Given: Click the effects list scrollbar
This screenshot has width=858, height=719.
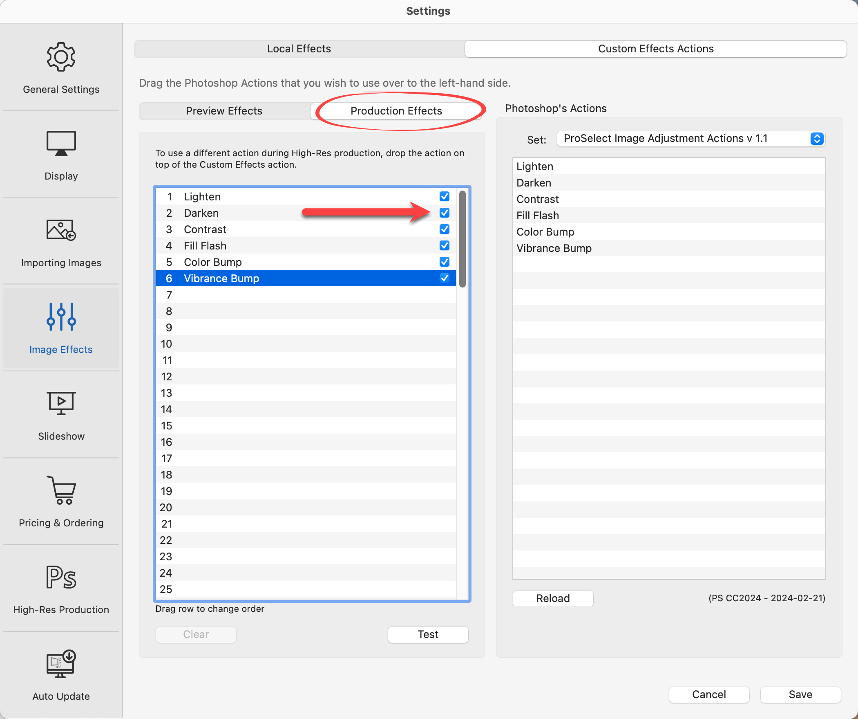Looking at the screenshot, I should point(462,239).
